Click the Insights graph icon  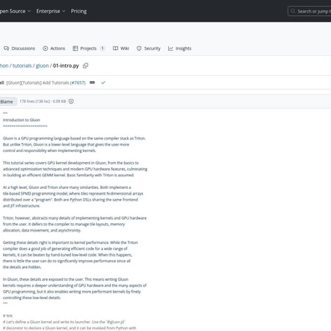(171, 48)
